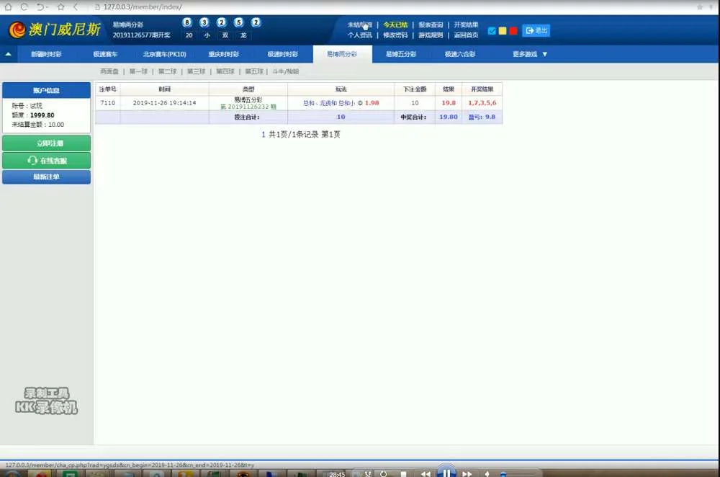This screenshot has width=720, height=477.
Task: Open the 报表查询 report link
Action: pyautogui.click(x=431, y=24)
